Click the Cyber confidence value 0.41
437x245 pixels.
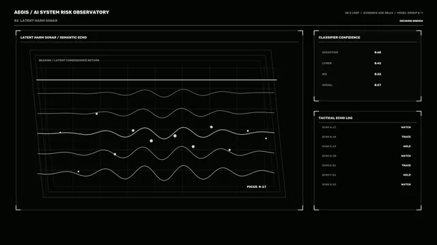click(x=378, y=63)
